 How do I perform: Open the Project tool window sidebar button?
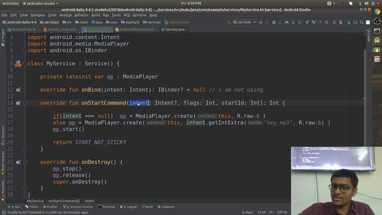[2, 38]
